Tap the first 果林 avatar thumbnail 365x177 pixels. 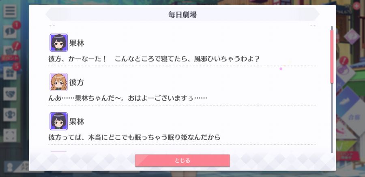pos(59,43)
